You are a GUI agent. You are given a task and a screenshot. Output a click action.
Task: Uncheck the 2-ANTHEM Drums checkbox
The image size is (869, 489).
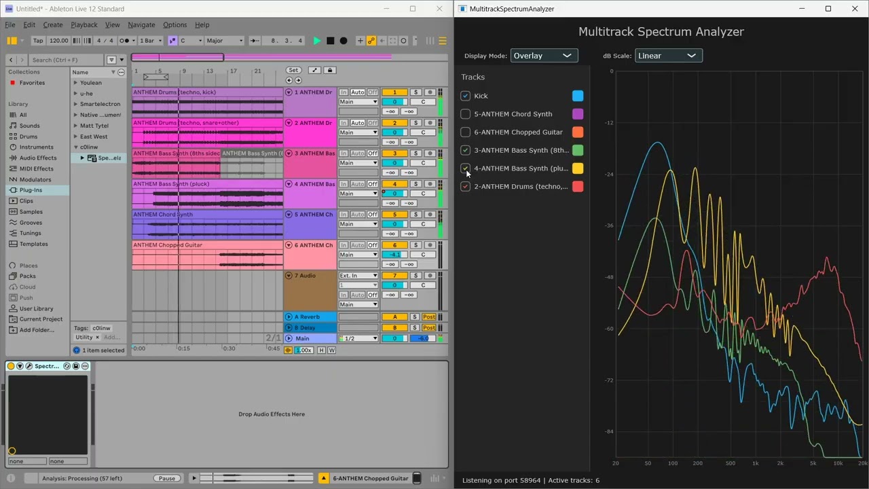(465, 186)
